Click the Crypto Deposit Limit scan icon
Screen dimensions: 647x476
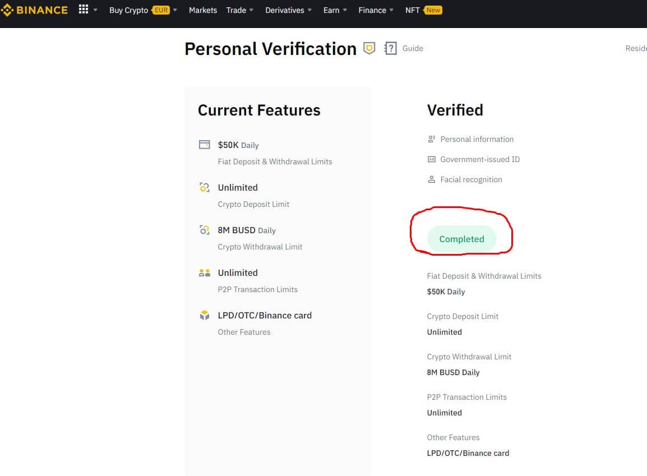click(x=204, y=187)
